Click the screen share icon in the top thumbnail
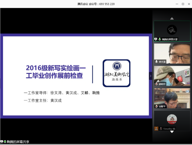This screenshot has width=192, height=145. (x=156, y=39)
